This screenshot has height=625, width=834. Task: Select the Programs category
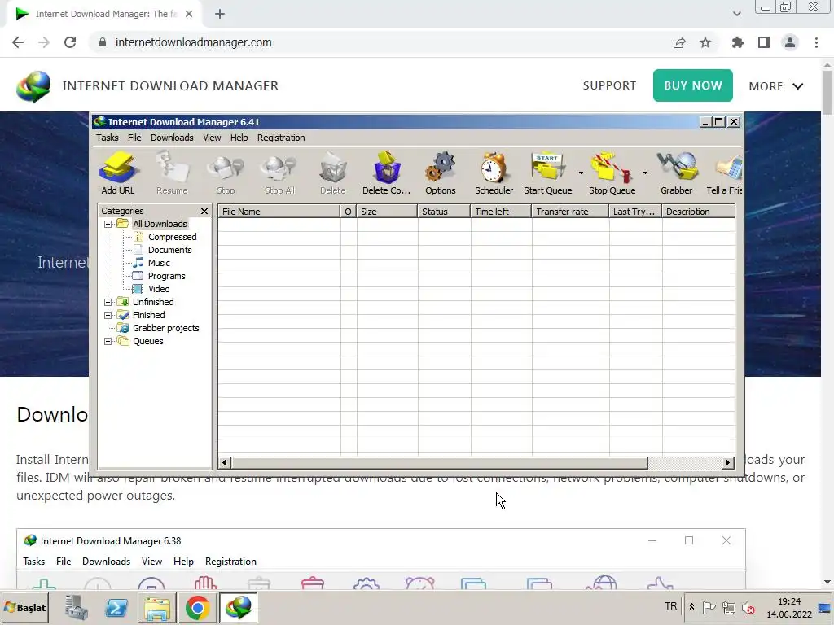(x=166, y=277)
